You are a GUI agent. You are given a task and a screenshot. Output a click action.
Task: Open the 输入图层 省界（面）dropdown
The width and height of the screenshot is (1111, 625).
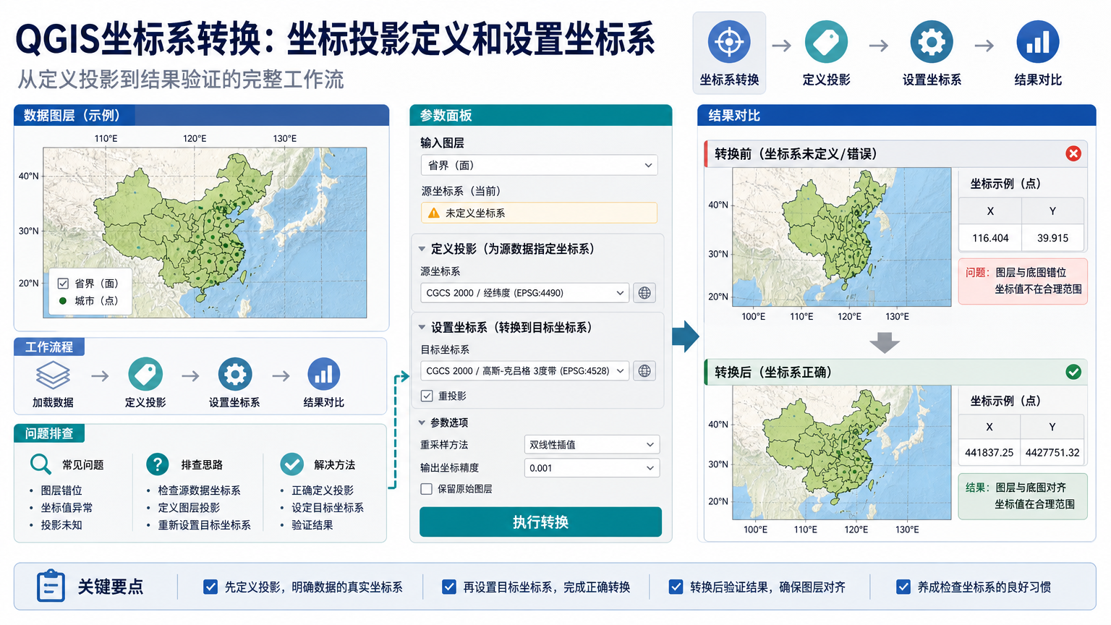pyautogui.click(x=539, y=165)
